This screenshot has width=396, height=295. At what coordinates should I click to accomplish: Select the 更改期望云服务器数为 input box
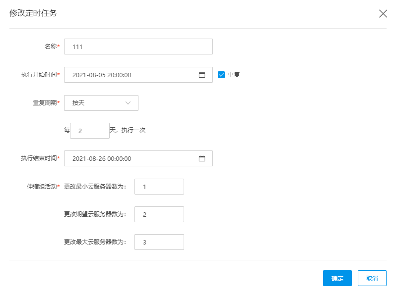tap(159, 214)
